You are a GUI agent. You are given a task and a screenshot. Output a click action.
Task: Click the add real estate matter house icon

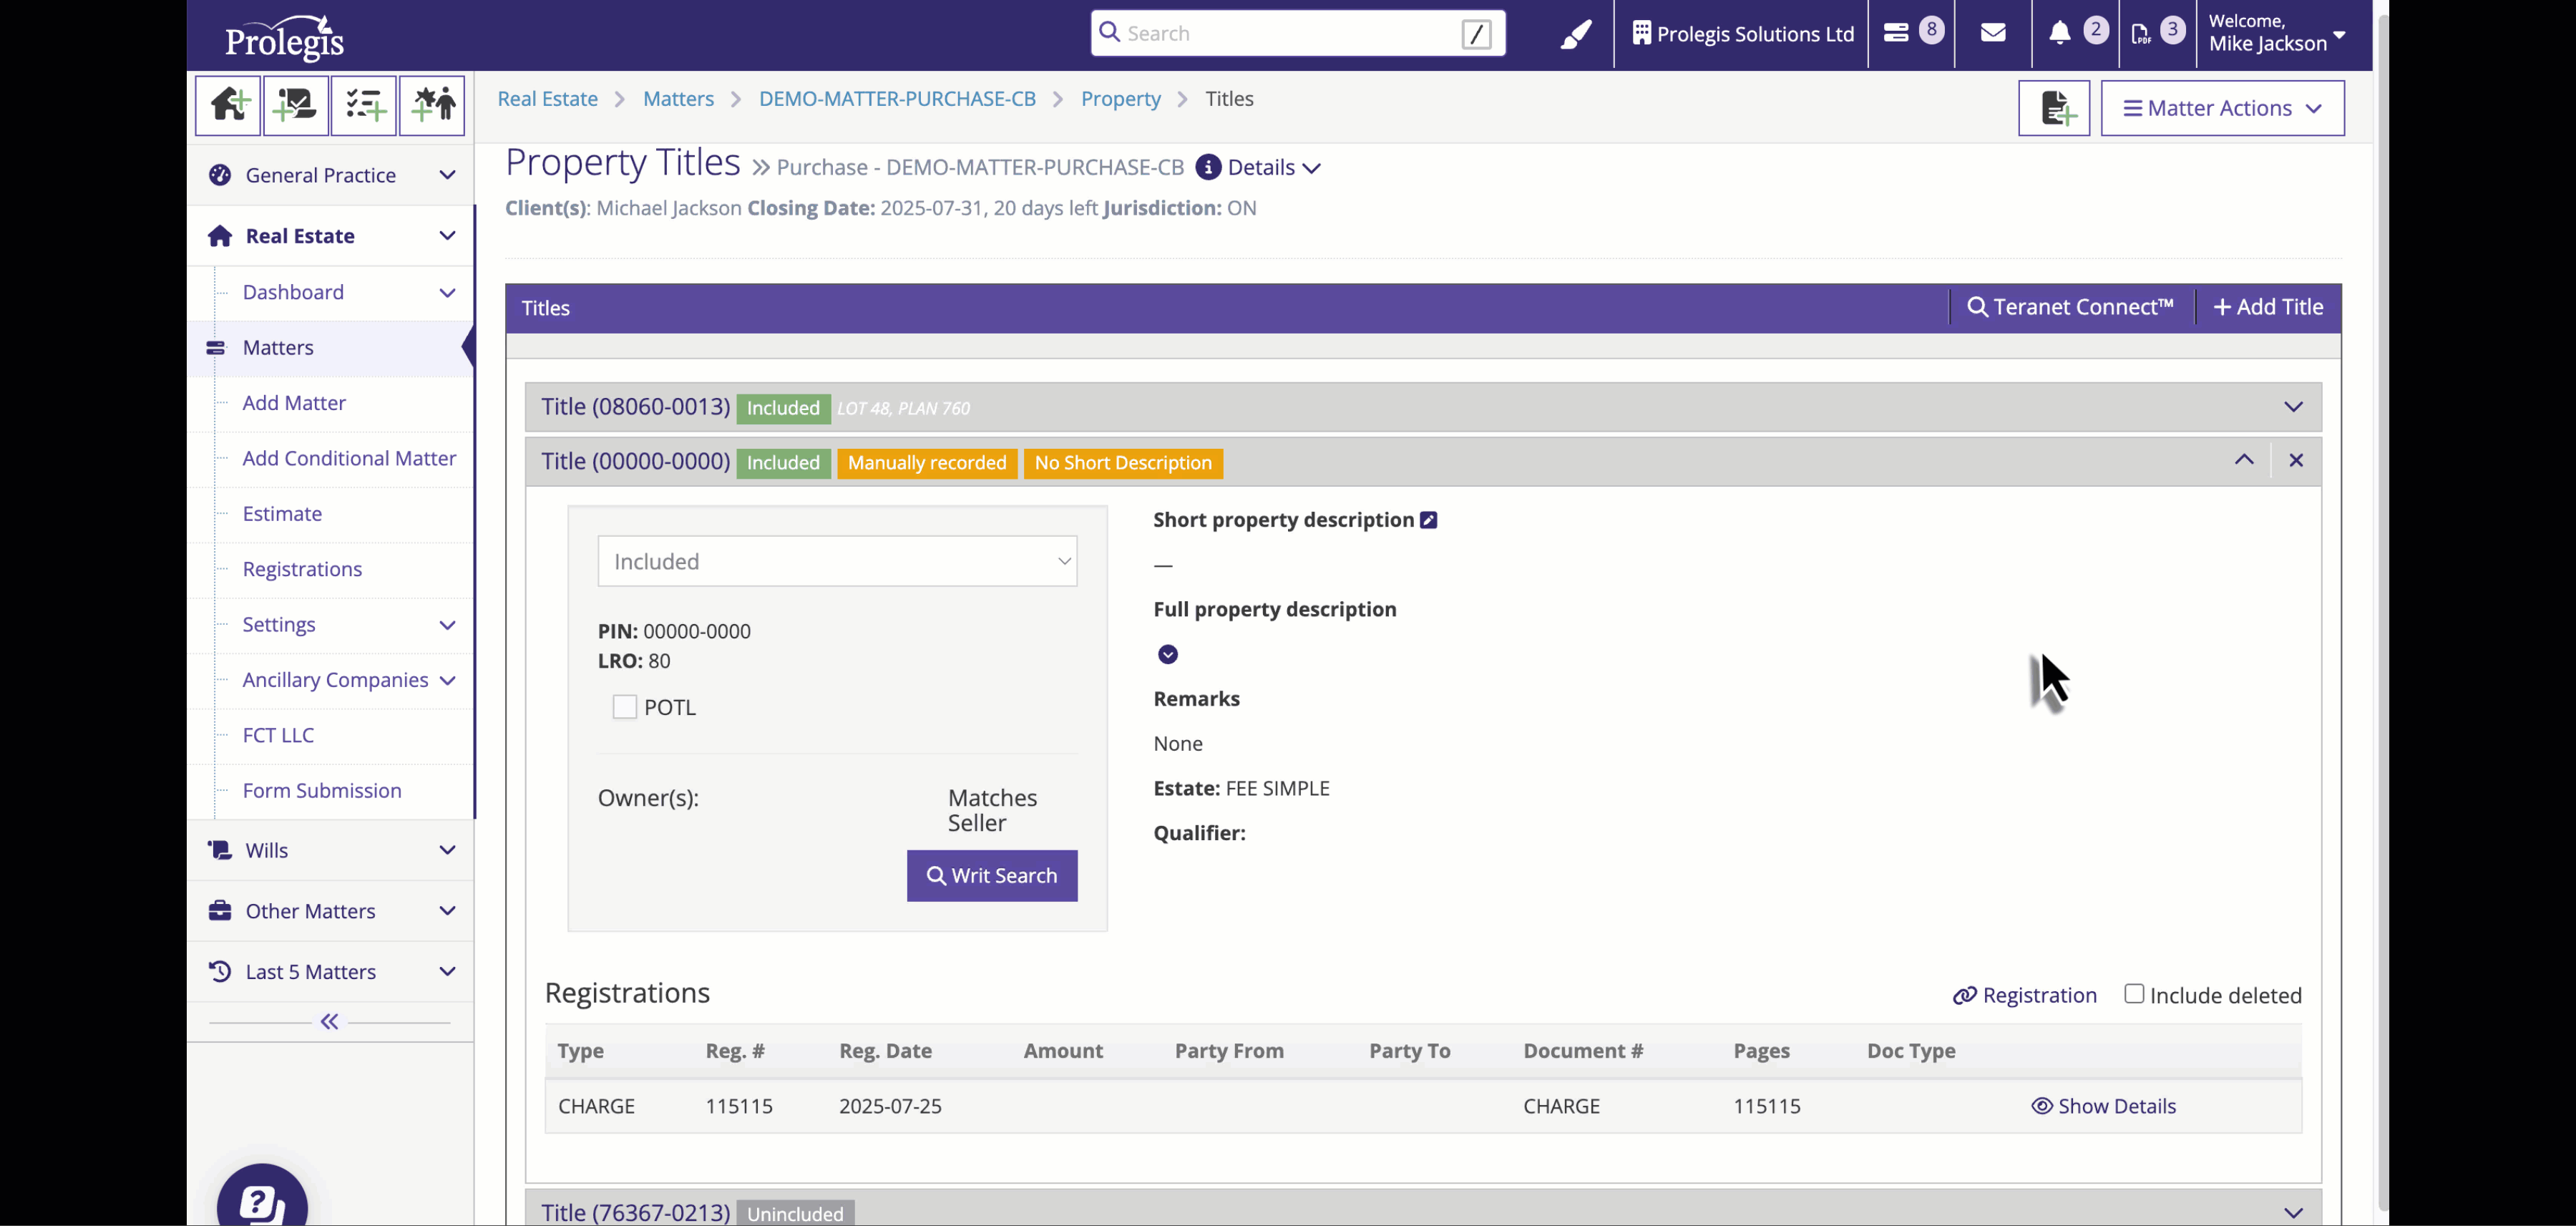click(x=228, y=105)
